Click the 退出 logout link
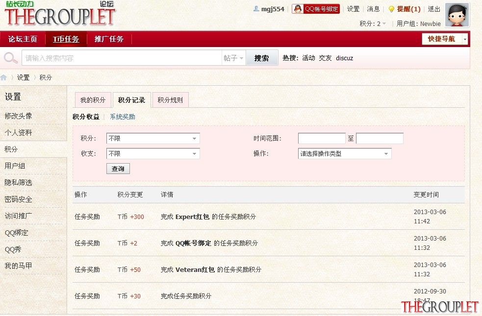 click(x=434, y=9)
